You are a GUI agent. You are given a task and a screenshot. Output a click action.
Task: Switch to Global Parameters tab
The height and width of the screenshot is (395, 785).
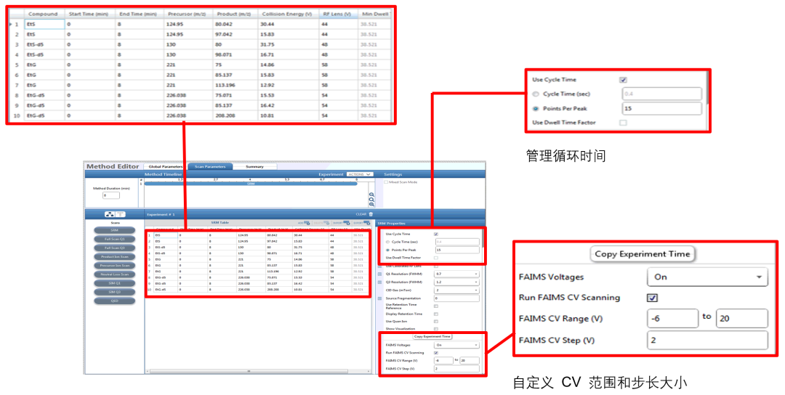coord(165,166)
